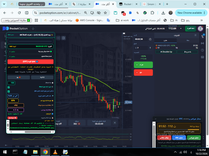The height and width of the screenshot is (156, 209).
Task: Open the signals broadcast icon in right sidebar
Action: click(x=202, y=43)
